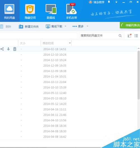Click the account username in title bar

tap(99, 2)
